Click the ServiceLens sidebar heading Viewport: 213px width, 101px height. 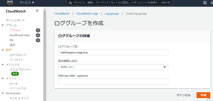(13, 93)
